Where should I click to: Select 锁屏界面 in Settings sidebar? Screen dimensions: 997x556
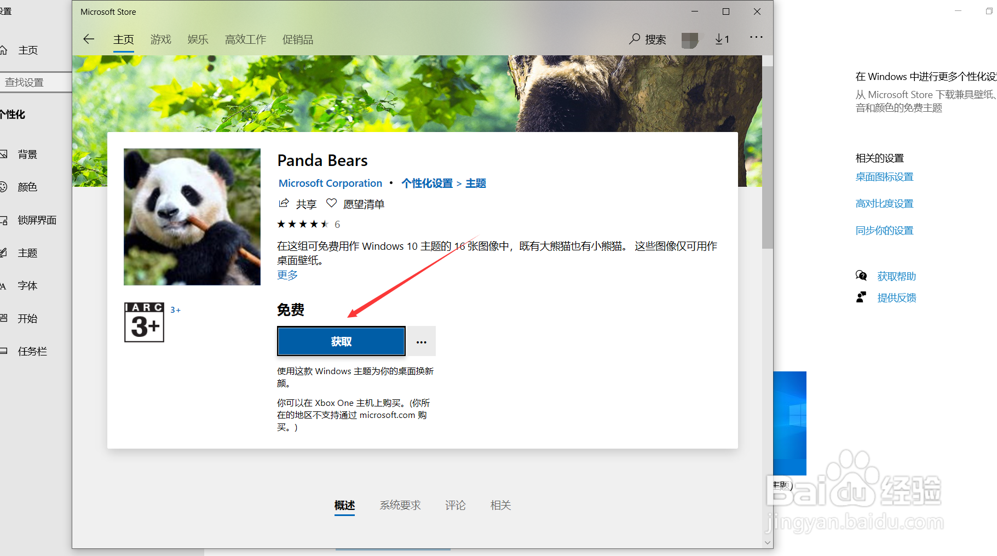[x=37, y=220]
